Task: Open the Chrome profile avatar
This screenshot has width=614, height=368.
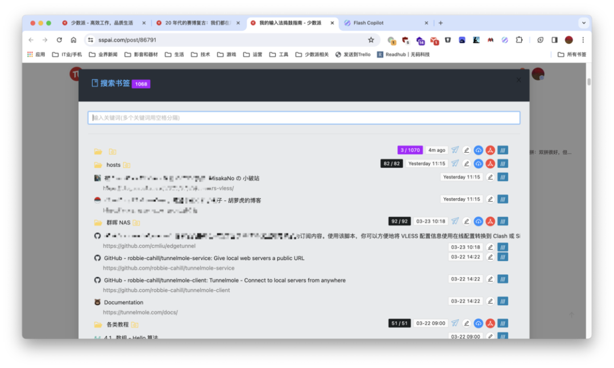Action: tap(569, 40)
